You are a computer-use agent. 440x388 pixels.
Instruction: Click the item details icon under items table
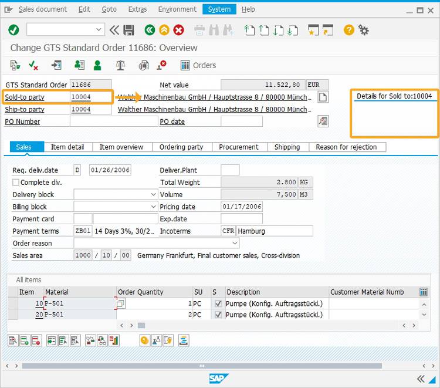[x=13, y=340]
